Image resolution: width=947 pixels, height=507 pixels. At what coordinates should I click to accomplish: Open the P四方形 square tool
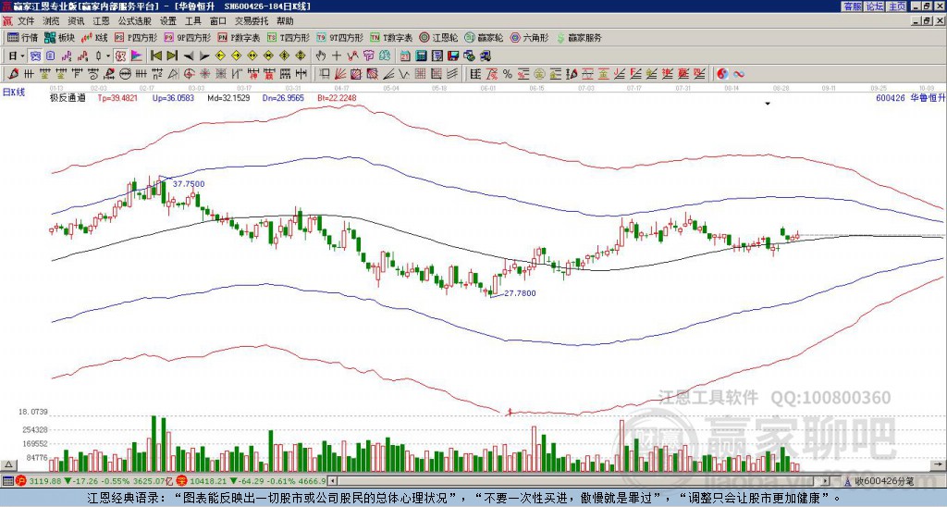[136, 37]
